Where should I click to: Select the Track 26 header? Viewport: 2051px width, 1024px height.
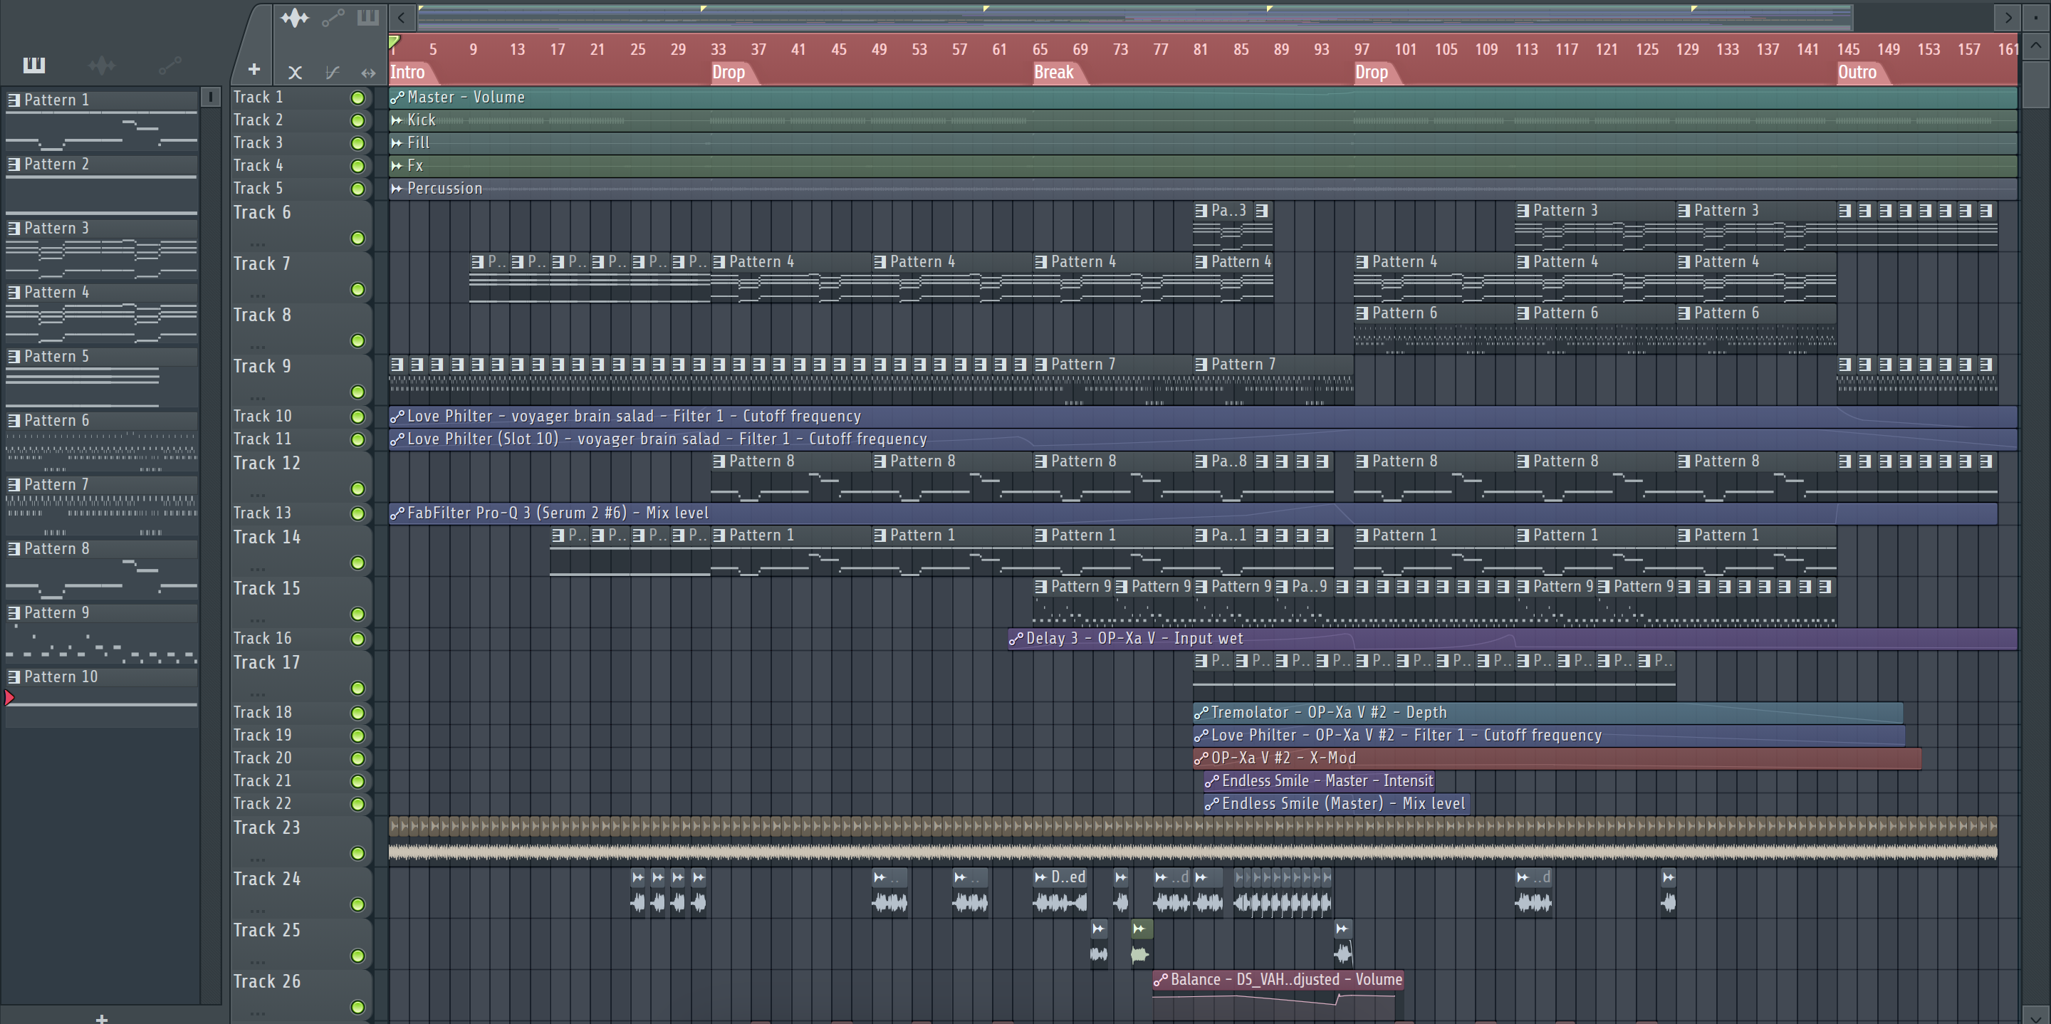[301, 994]
